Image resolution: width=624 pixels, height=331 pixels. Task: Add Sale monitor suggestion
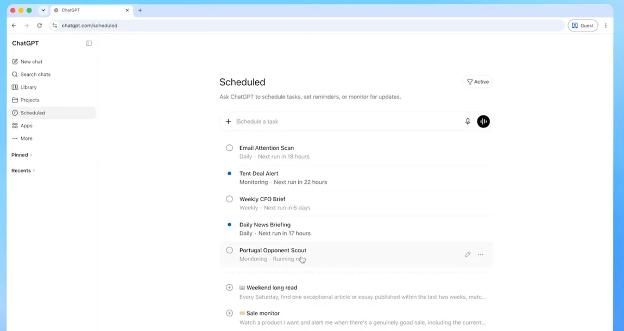[229, 313]
